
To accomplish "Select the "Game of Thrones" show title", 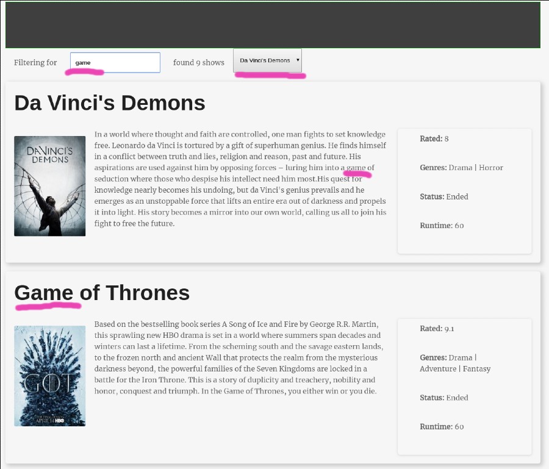I will (102, 293).
